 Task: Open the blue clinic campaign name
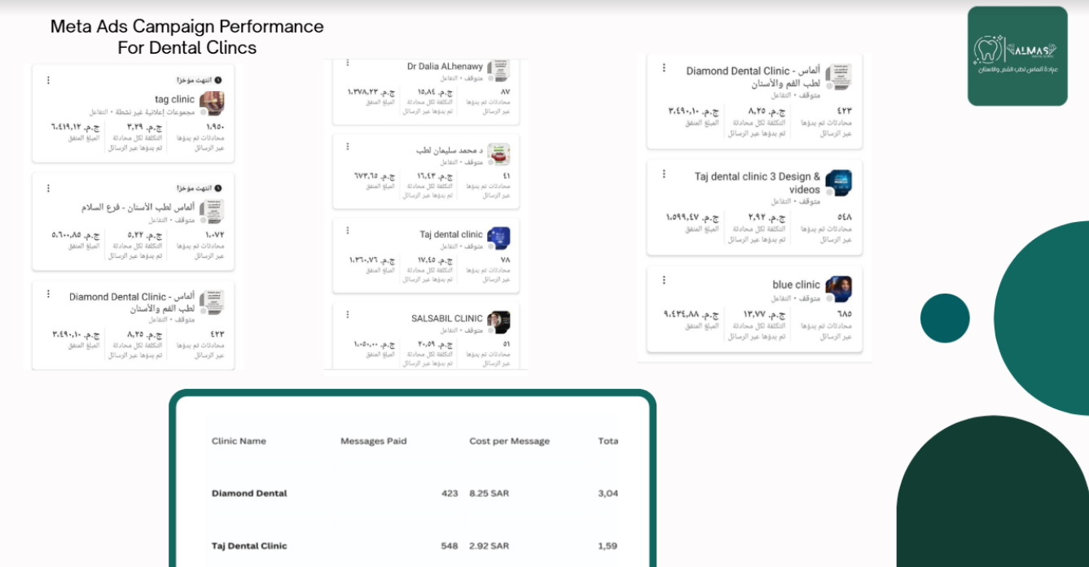[796, 285]
